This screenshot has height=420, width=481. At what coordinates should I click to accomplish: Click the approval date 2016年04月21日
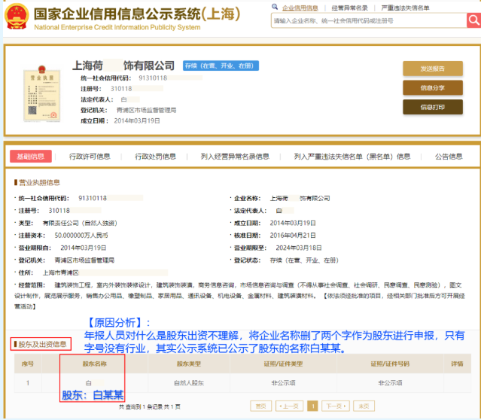coord(293,236)
